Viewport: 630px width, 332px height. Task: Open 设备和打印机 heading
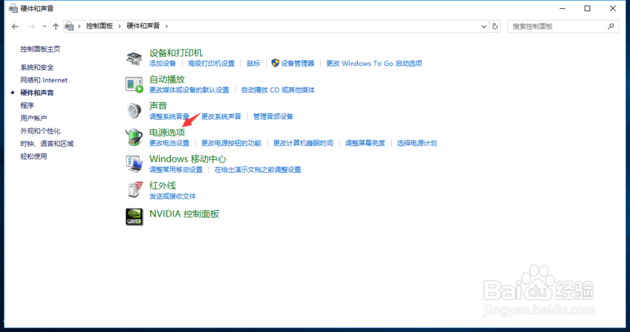[176, 53]
